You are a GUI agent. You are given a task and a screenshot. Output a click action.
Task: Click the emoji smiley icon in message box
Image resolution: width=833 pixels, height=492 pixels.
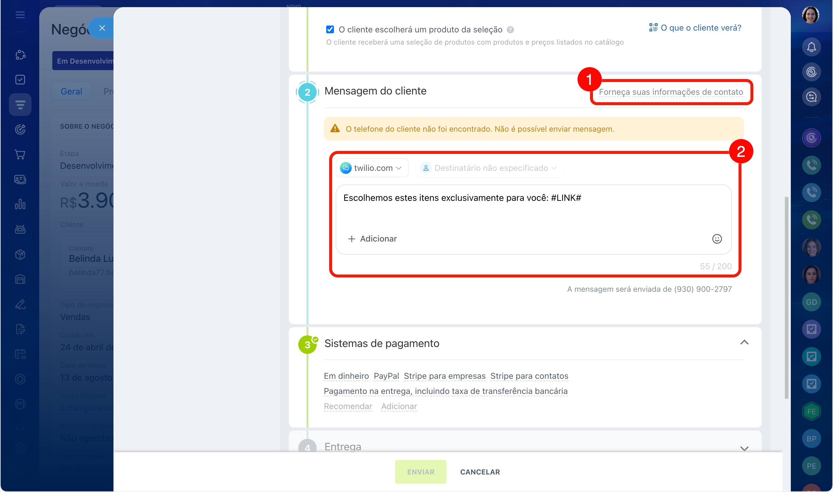coord(716,239)
